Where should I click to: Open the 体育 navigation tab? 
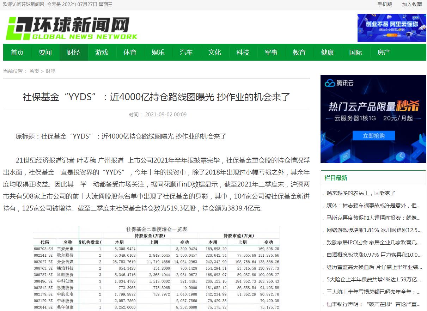pyautogui.click(x=130, y=52)
